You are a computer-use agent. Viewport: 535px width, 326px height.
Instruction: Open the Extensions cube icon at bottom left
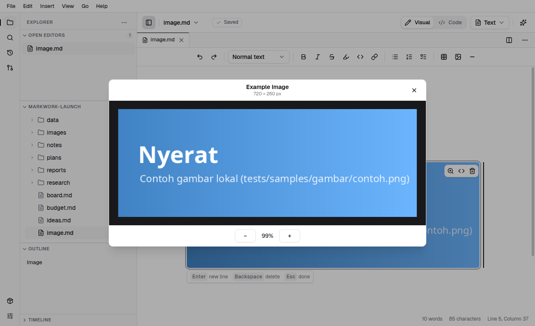click(x=10, y=301)
